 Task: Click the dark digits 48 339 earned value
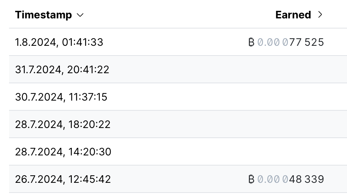(x=307, y=179)
